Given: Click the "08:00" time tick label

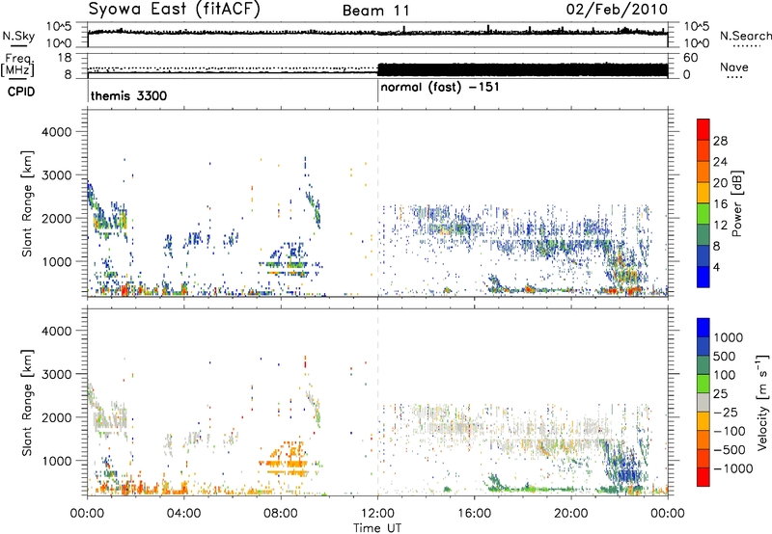Looking at the screenshot, I should 281,514.
